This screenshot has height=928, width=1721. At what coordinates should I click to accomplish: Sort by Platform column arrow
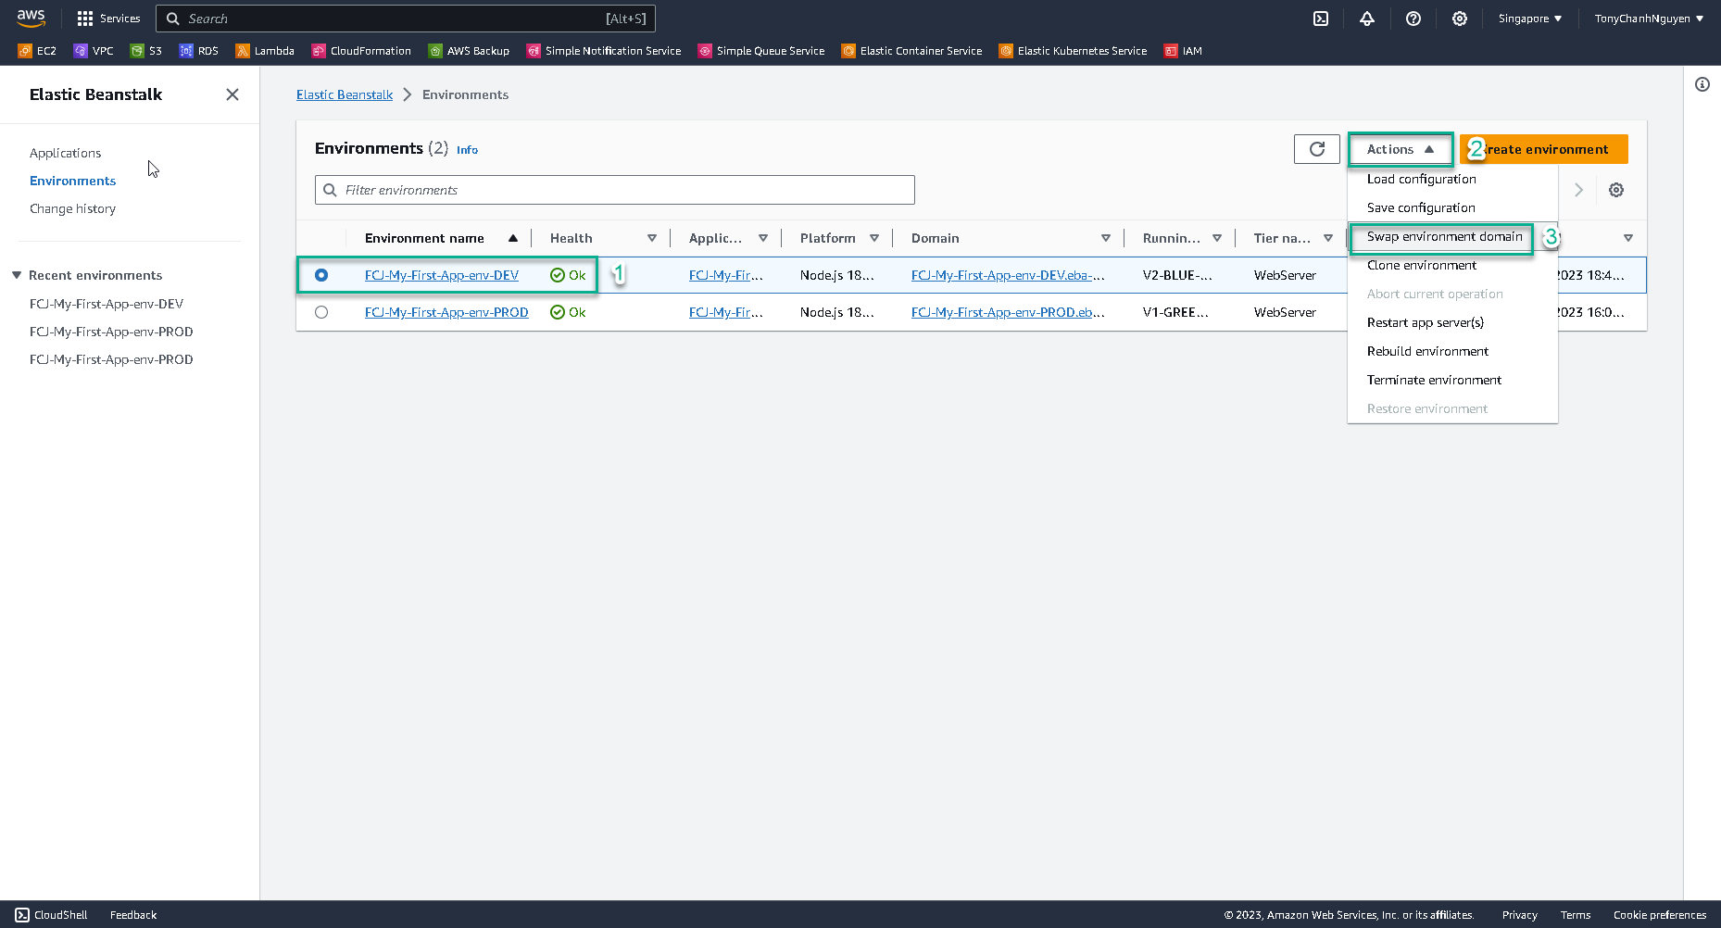[x=874, y=238]
